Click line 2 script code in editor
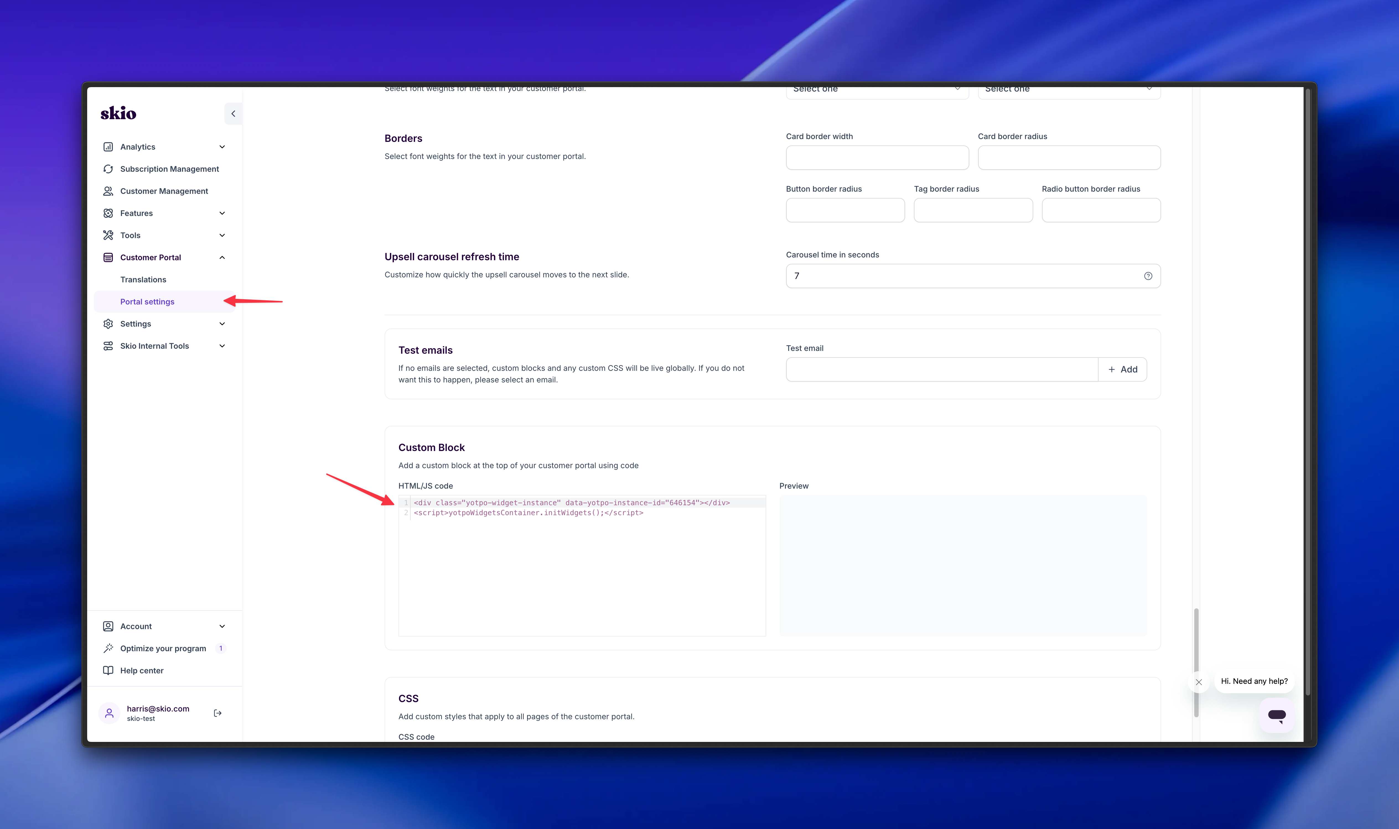This screenshot has height=829, width=1399. click(x=528, y=513)
